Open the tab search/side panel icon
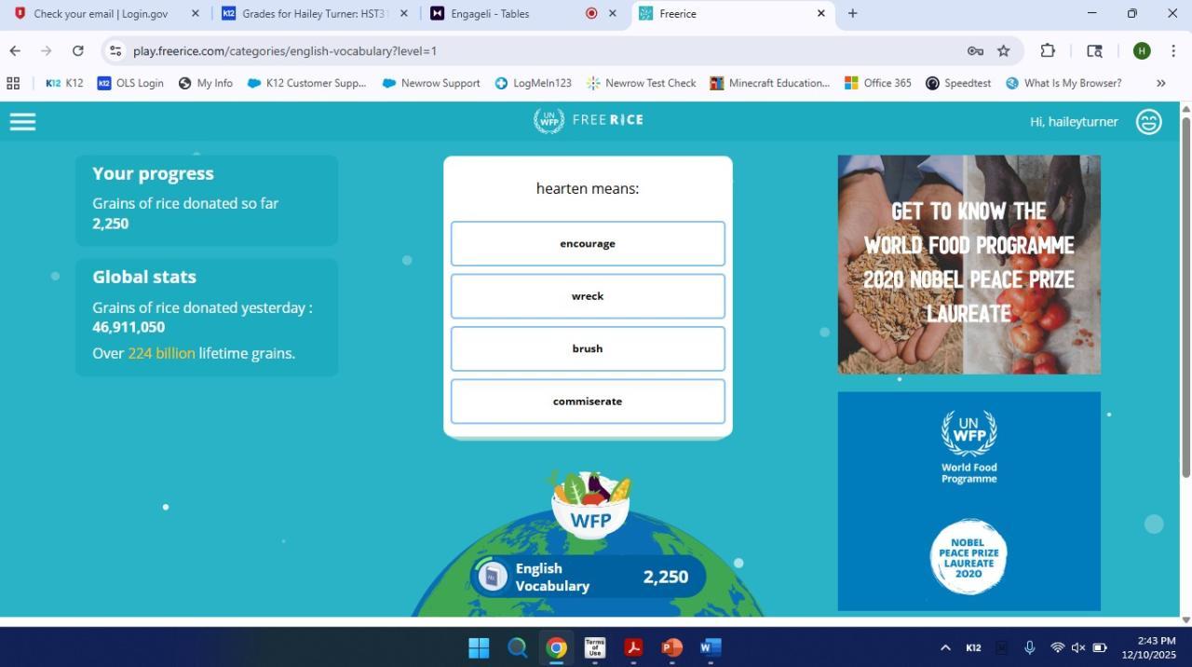 [x=1095, y=51]
